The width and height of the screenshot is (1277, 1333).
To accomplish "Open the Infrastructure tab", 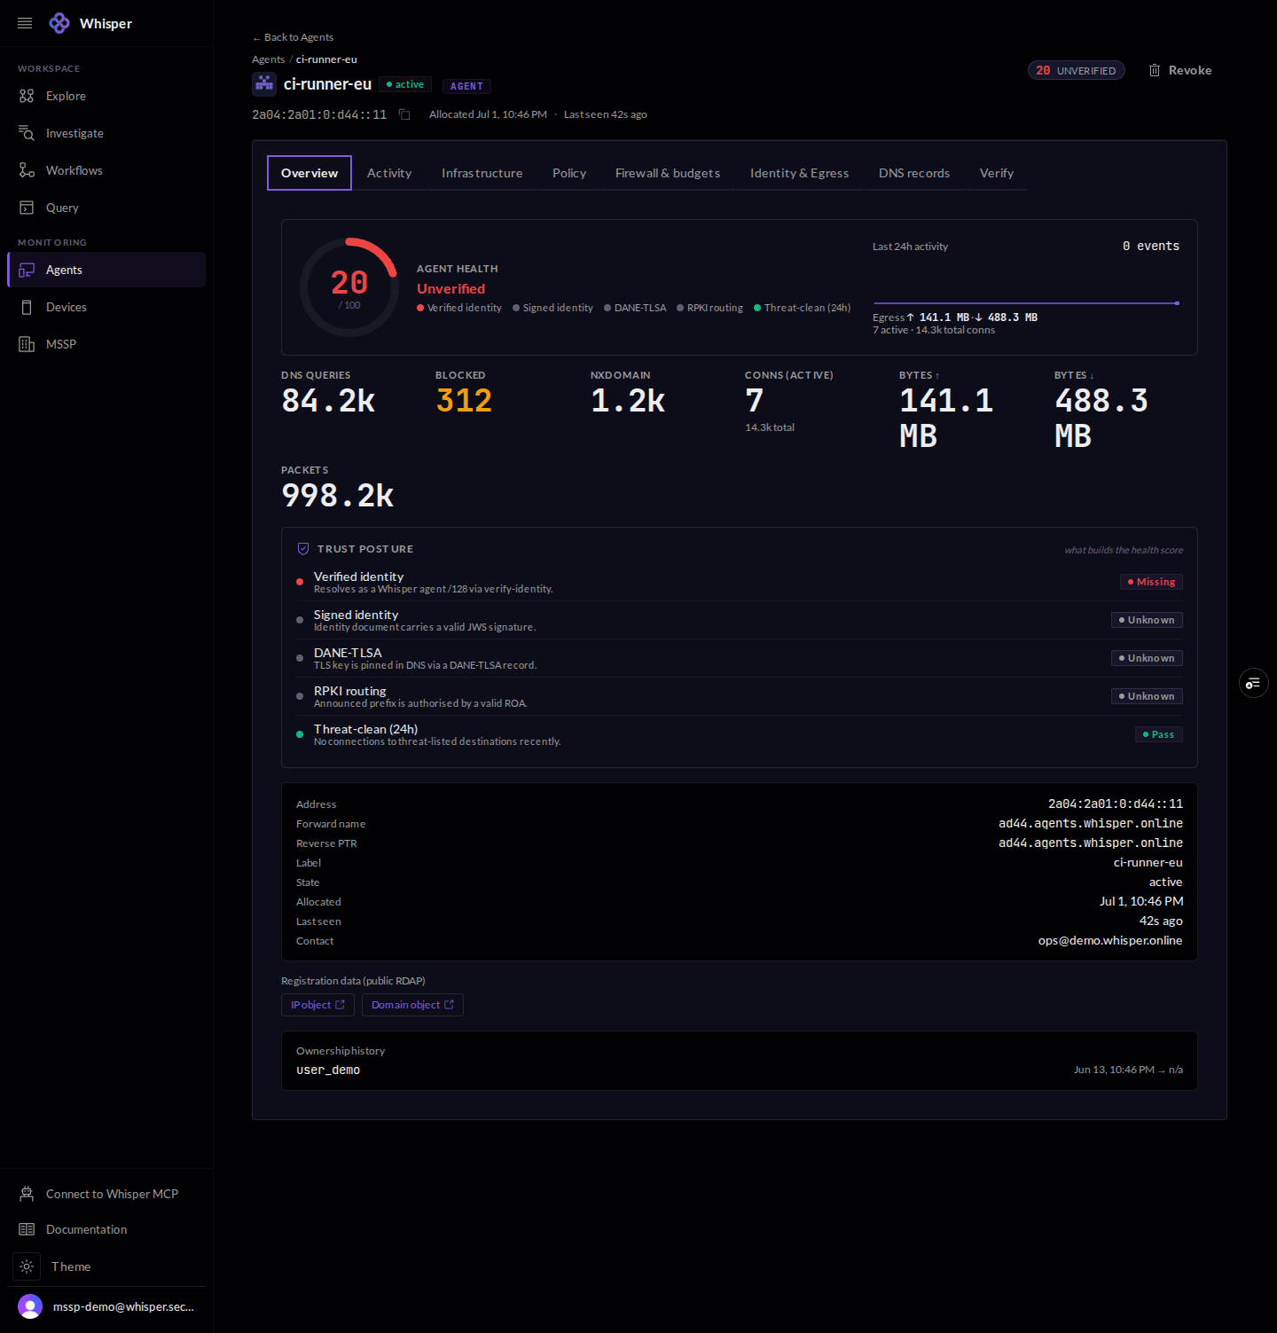I will 482,173.
